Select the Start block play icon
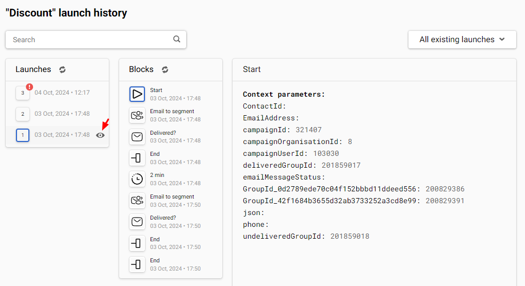The width and height of the screenshot is (525, 286). pyautogui.click(x=137, y=94)
